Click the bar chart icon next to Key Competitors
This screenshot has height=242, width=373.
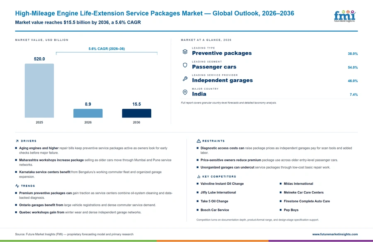click(x=199, y=176)
